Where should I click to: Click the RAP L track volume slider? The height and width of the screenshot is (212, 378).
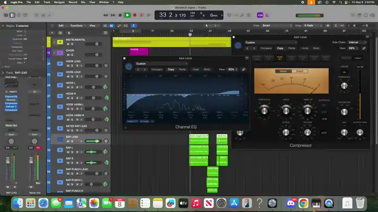93,152
